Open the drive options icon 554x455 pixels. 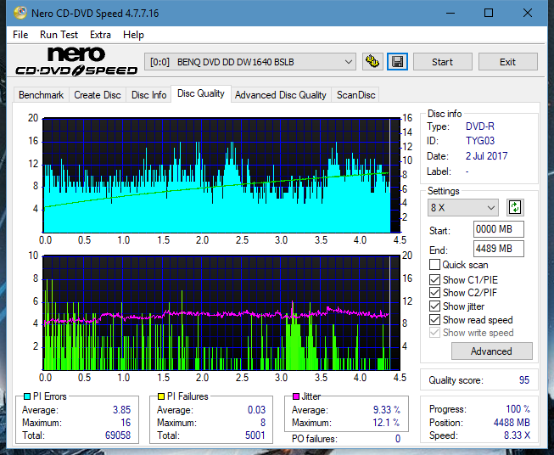(x=372, y=62)
